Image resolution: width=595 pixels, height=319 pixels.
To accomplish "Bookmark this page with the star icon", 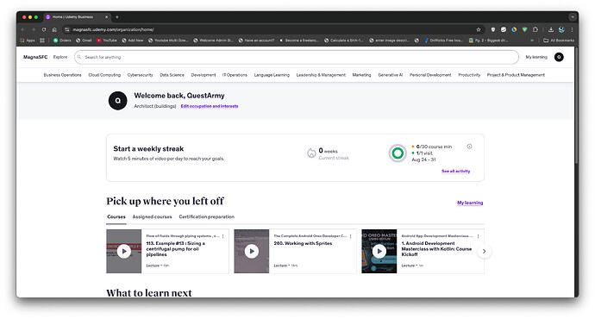I will pyautogui.click(x=478, y=29).
